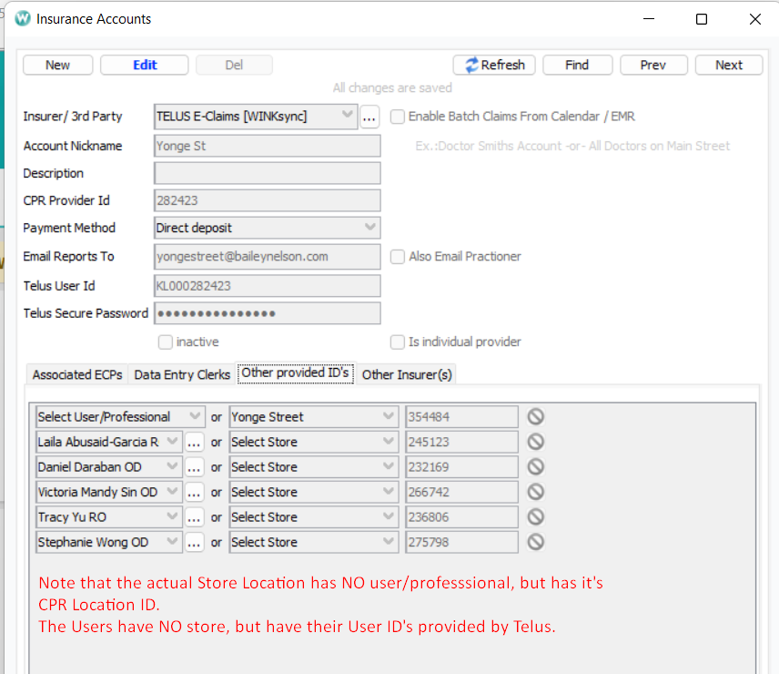Open Select Store dropdown in Stephanie Wong row
The width and height of the screenshot is (779, 674).
click(314, 542)
